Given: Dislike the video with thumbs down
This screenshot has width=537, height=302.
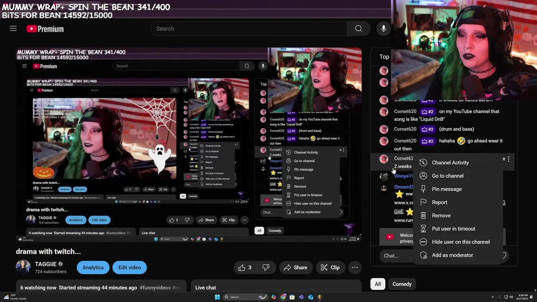Looking at the screenshot, I should [x=266, y=268].
